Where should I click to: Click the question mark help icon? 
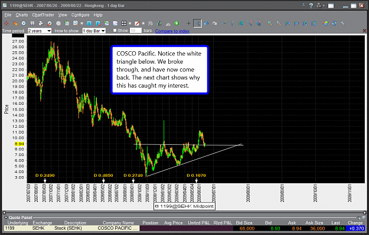[311, 5]
